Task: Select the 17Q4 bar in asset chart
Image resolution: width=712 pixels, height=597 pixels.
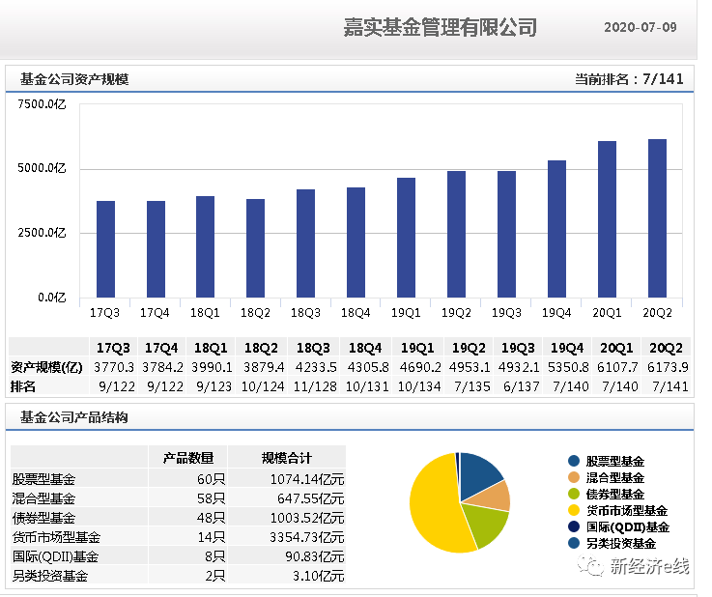Action: [156, 249]
